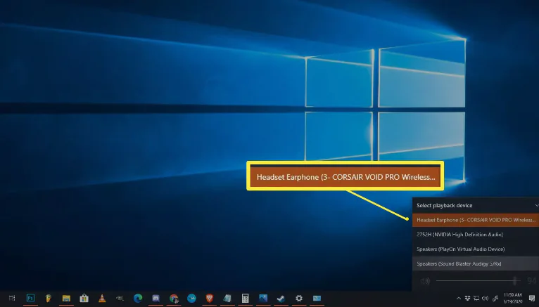The image size is (539, 307).
Task: Launch Brave browser from taskbar
Action: pos(210,299)
